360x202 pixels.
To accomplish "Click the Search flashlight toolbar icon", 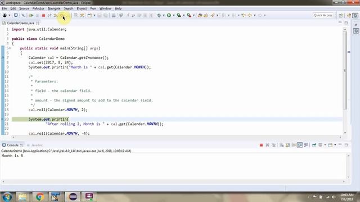I will point(213,15).
